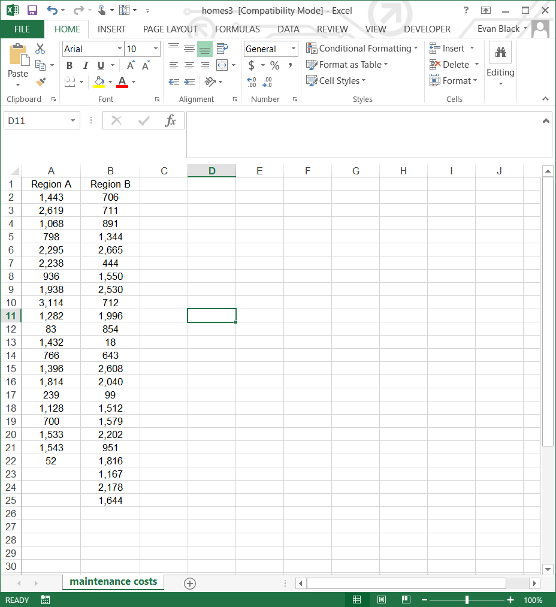Open the green FILE menu button
This screenshot has height=607, width=556.
pyautogui.click(x=22, y=29)
